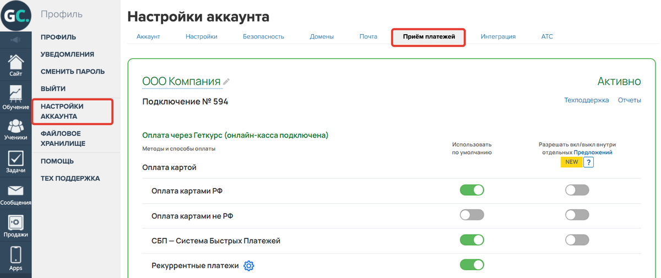Open the Техподдержка link
The image size is (661, 278).
click(x=586, y=100)
